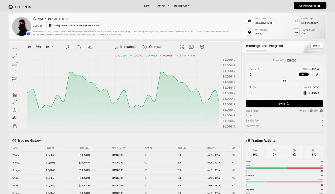Open the AI Chat menu
Image resolution: width=335 pixels, height=194 pixels.
coord(163,6)
